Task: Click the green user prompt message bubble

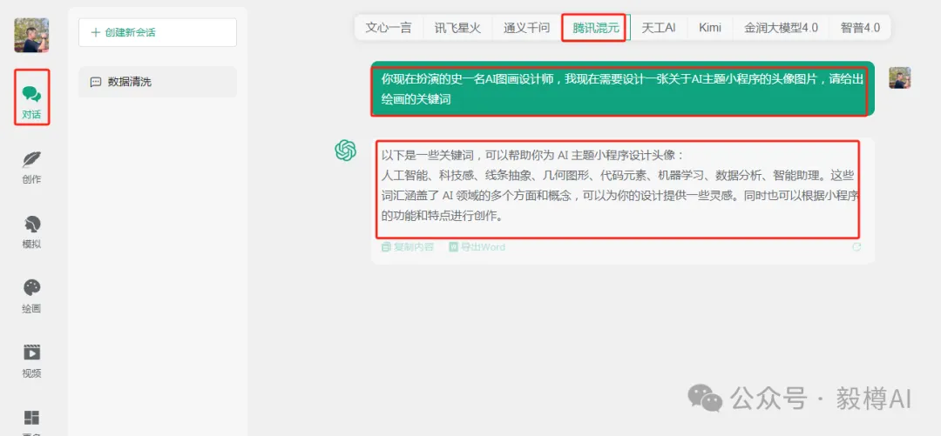Action: click(622, 89)
